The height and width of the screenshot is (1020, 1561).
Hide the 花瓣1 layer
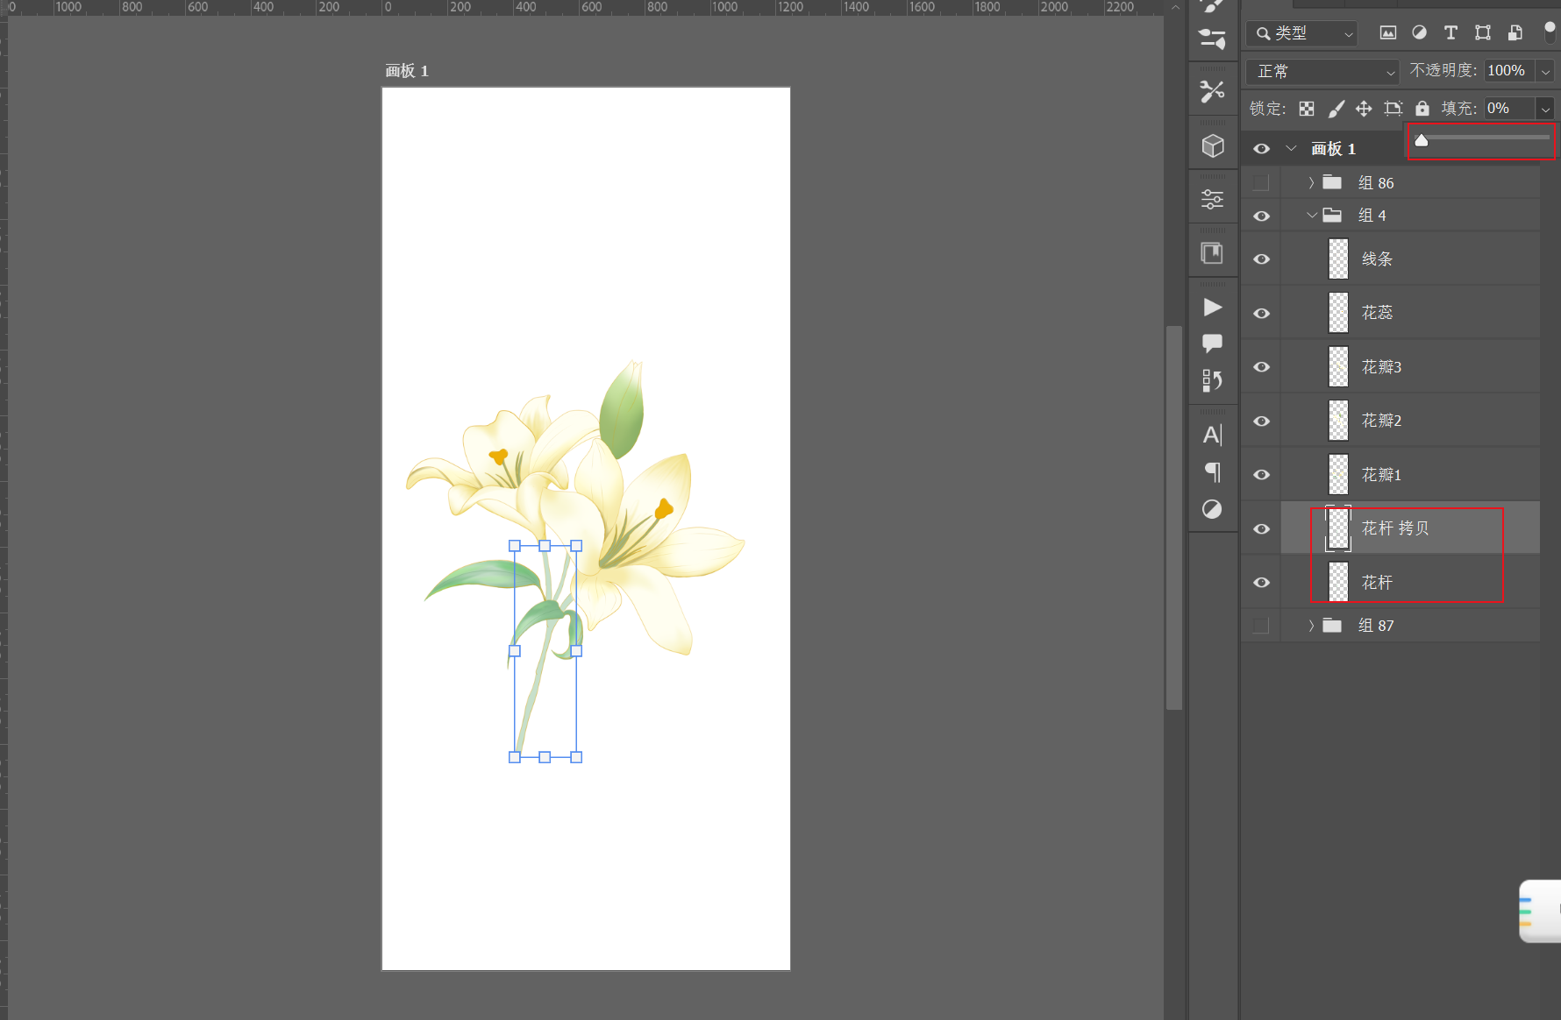(1261, 475)
